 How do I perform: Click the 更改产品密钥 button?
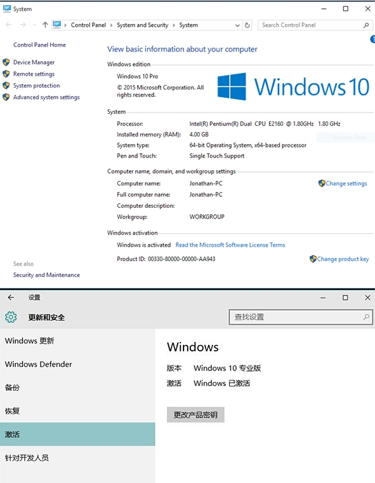pyautogui.click(x=195, y=414)
